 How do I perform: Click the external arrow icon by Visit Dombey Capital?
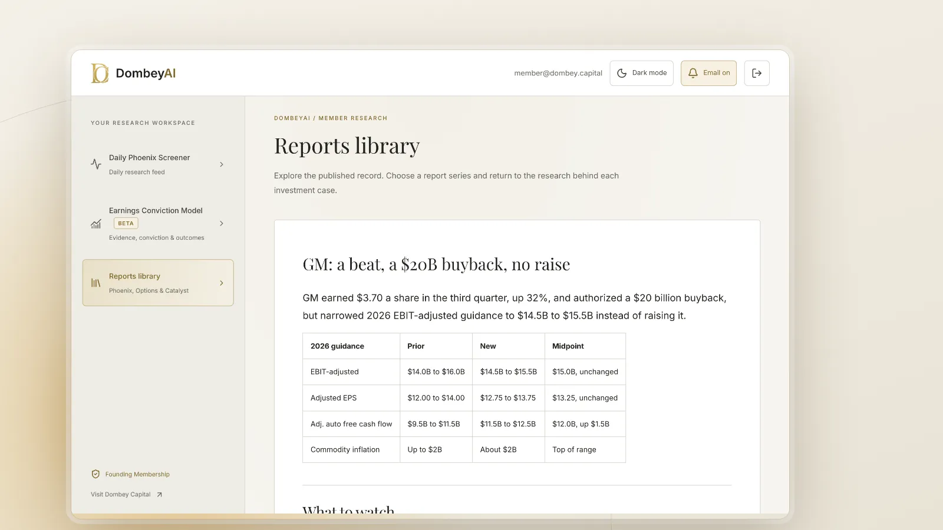159,495
